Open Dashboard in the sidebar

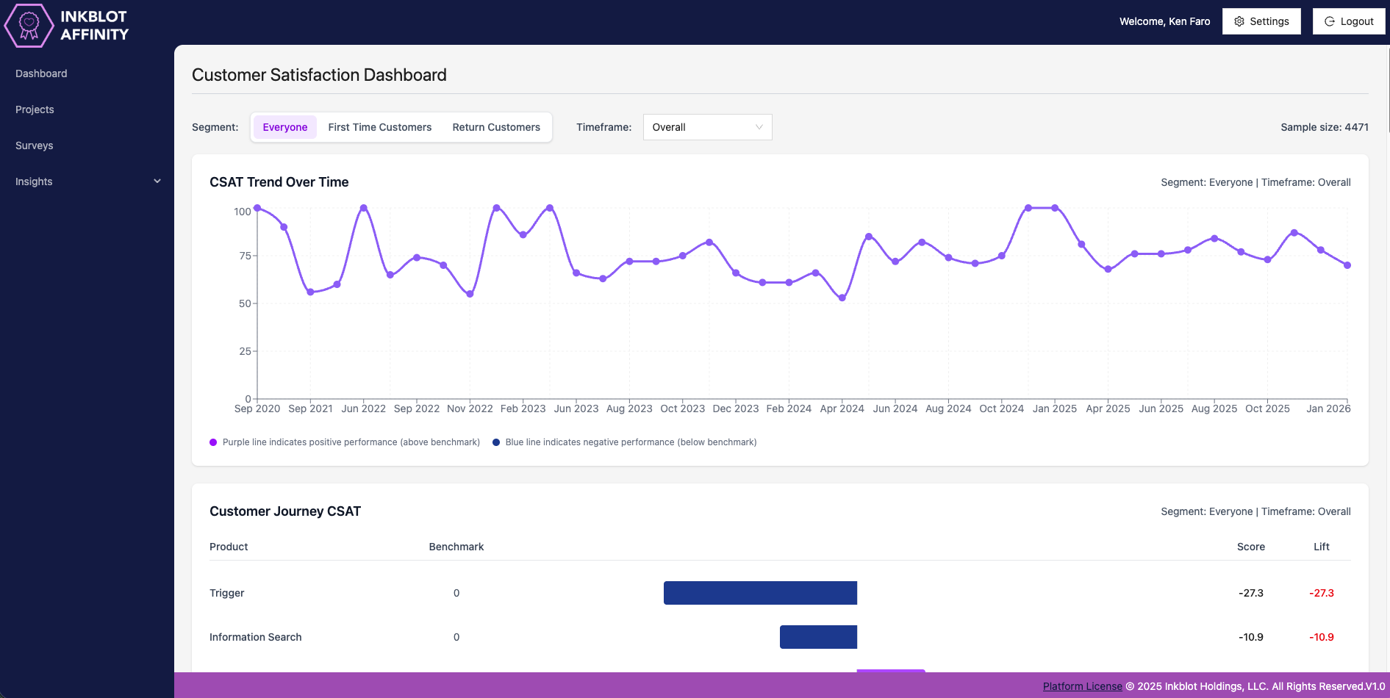pos(41,73)
